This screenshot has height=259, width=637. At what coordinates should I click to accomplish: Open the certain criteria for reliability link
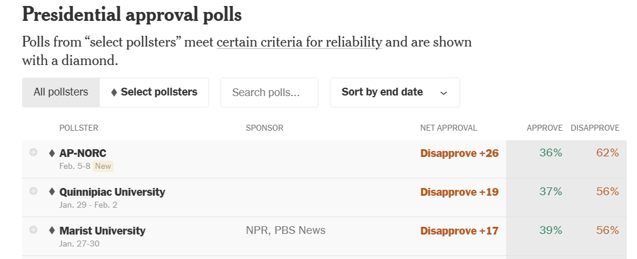(x=299, y=43)
